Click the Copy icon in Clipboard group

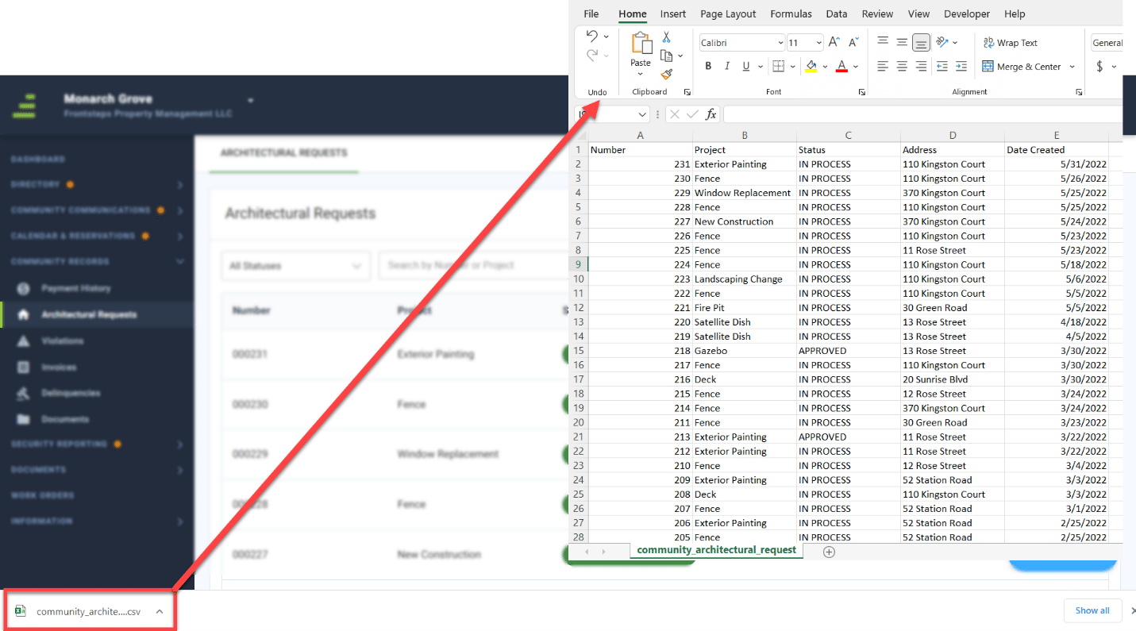tap(667, 56)
